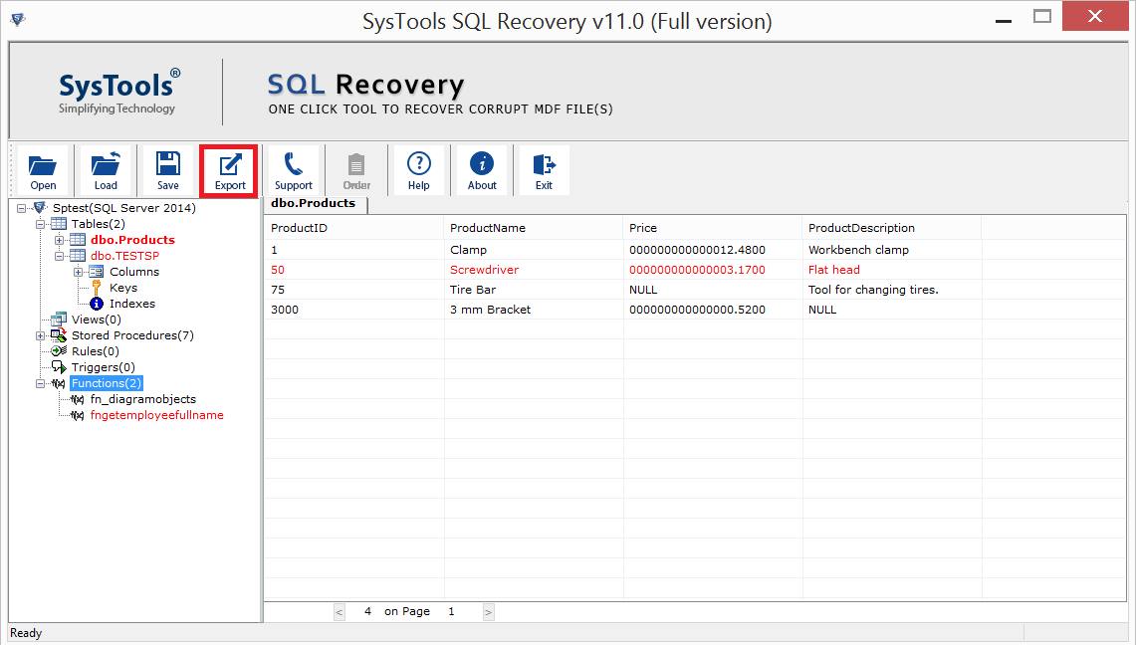Click the ProductName column header
The width and height of the screenshot is (1136, 645).
[533, 228]
